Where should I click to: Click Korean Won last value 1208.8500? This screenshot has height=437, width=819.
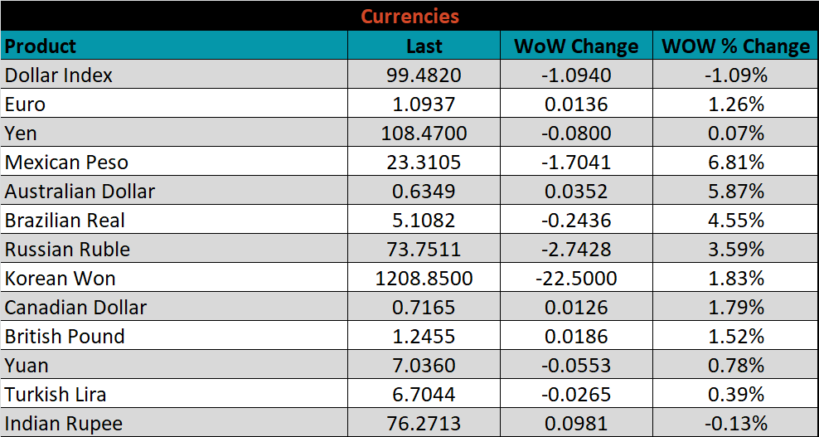point(424,278)
